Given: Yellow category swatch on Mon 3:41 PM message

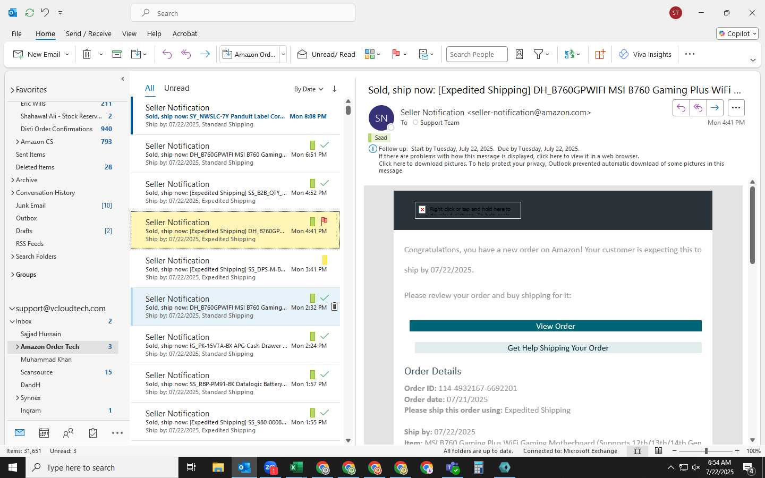Looking at the screenshot, I should click(325, 260).
